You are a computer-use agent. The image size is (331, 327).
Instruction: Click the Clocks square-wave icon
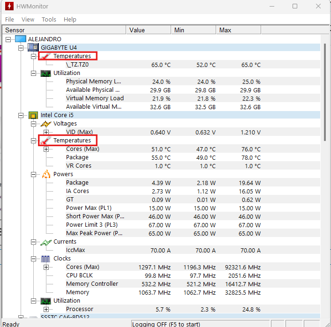click(x=45, y=259)
